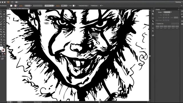This screenshot has width=183, height=103.
Task: Click the Document Setup button
Action: tap(83, 6)
